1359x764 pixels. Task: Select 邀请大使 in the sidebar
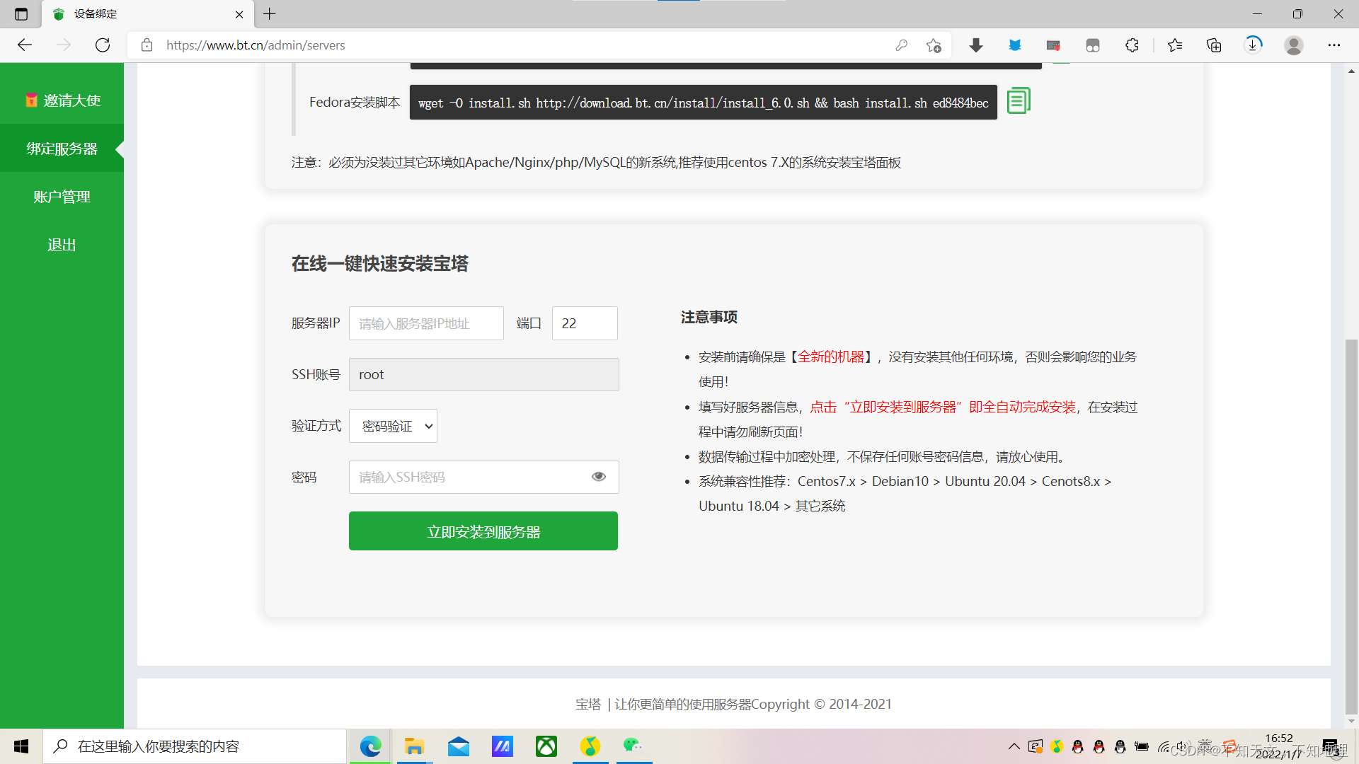pyautogui.click(x=62, y=100)
